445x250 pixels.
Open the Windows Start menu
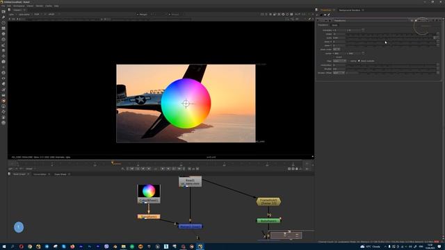coord(4,247)
